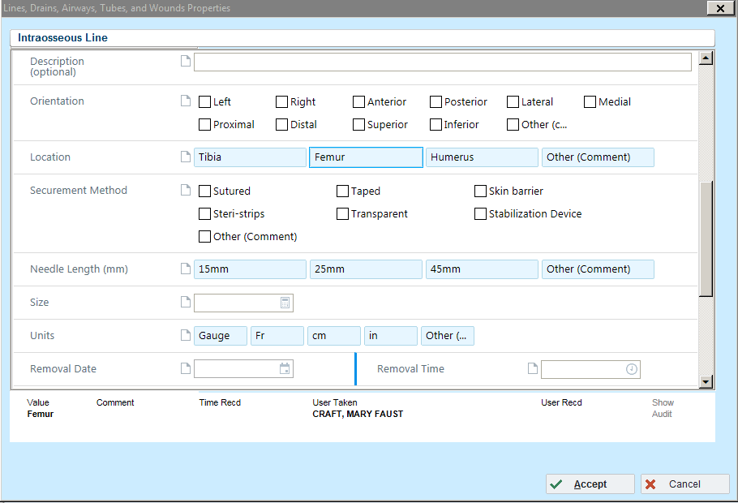
Task: Check Taped securement method
Action: [x=342, y=191]
